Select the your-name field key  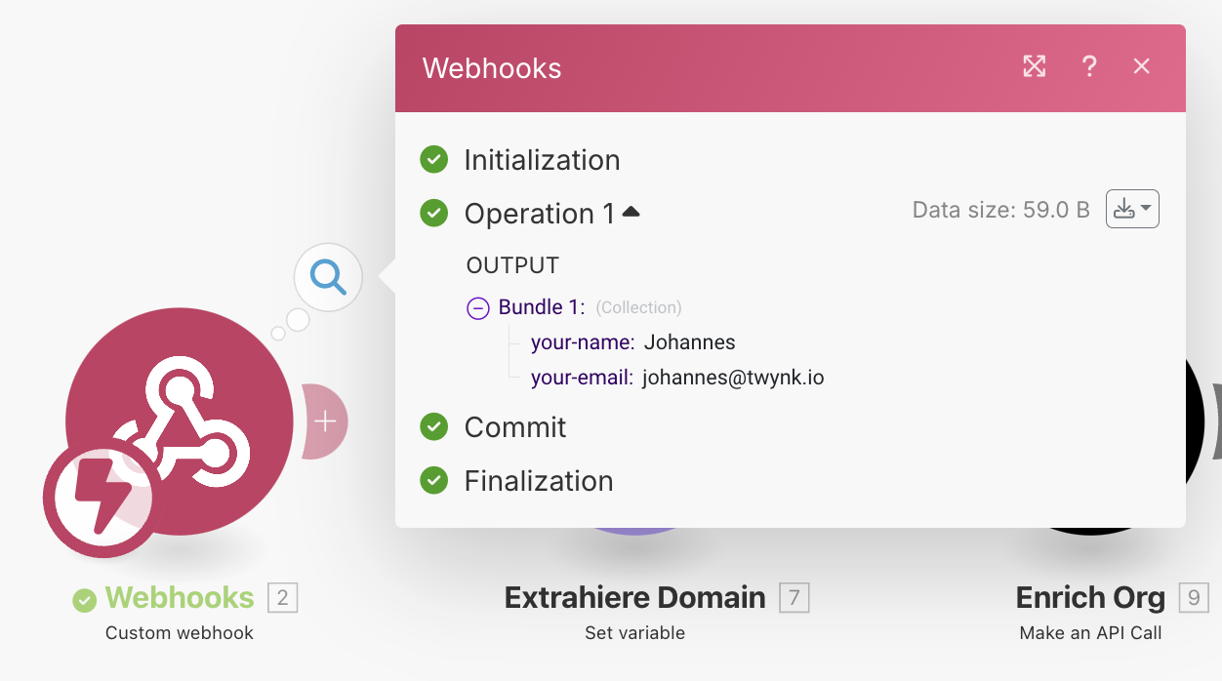click(x=583, y=342)
